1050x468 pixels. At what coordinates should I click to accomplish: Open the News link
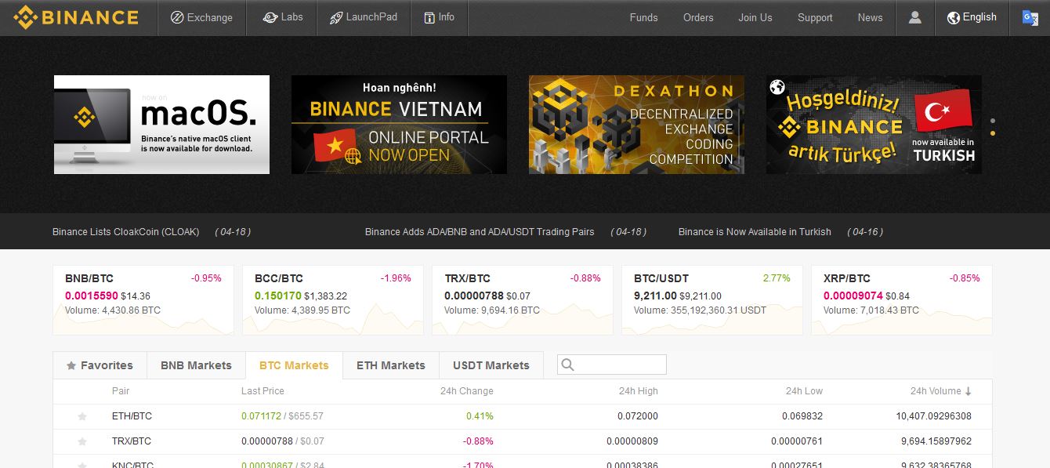870,17
